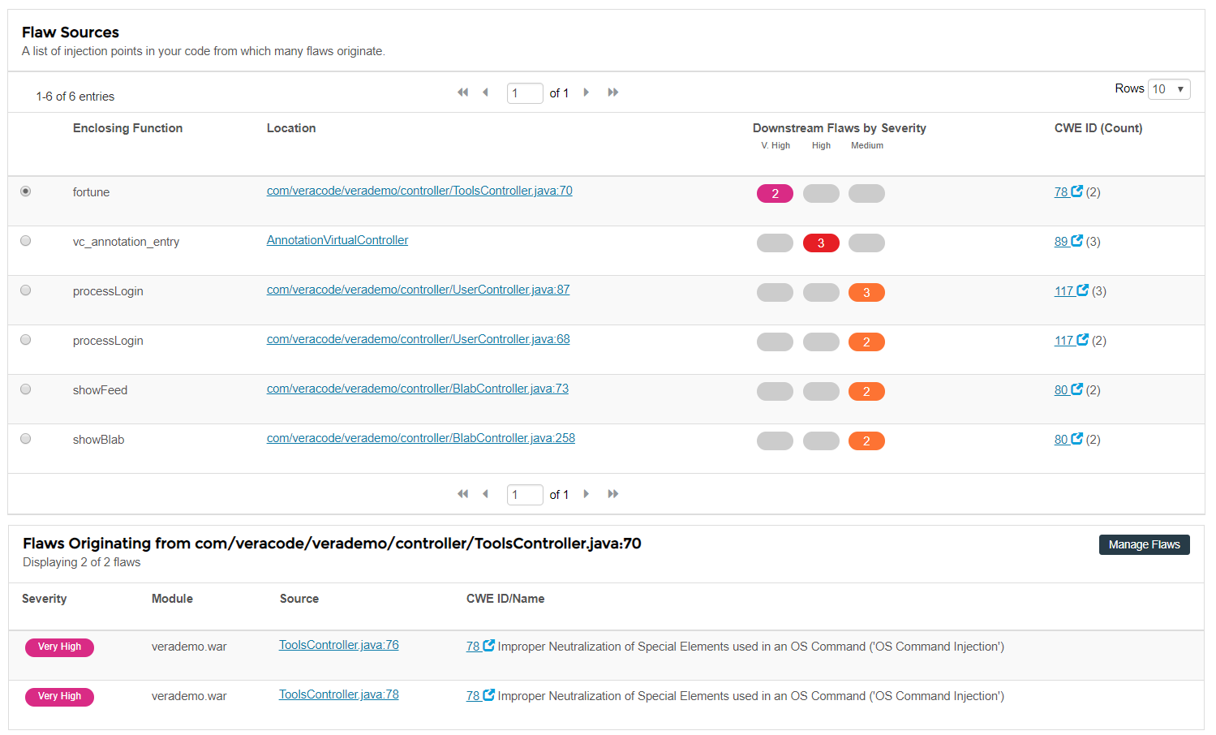Click the next page arrow icon

tap(586, 92)
